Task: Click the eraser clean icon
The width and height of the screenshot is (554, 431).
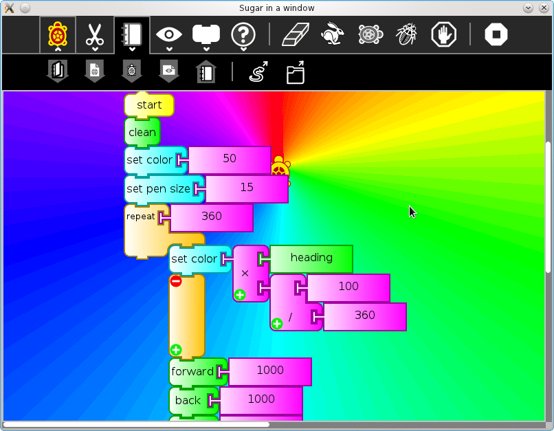Action: [296, 34]
